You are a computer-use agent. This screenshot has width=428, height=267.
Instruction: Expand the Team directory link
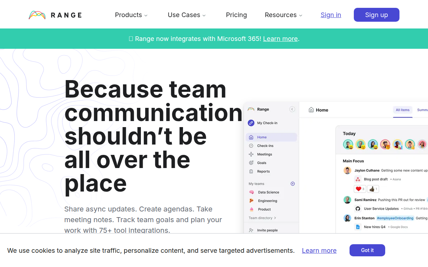[x=263, y=218]
